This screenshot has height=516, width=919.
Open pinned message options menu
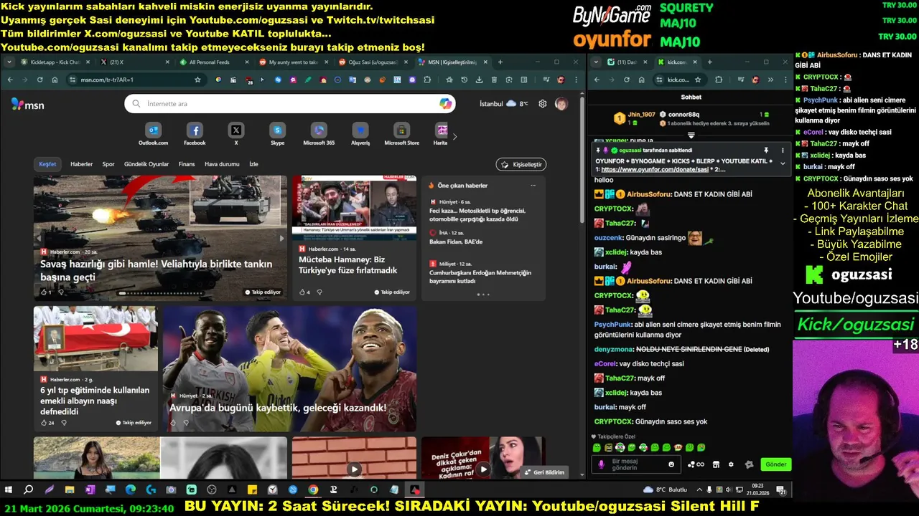pos(783,150)
